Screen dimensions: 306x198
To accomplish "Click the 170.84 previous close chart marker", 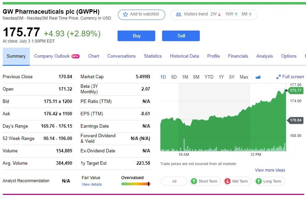I will click(x=295, y=120).
